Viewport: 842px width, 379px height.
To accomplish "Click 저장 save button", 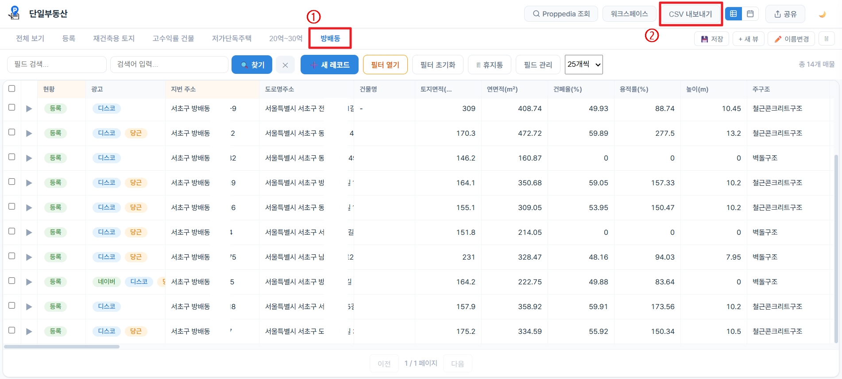I will tap(712, 39).
